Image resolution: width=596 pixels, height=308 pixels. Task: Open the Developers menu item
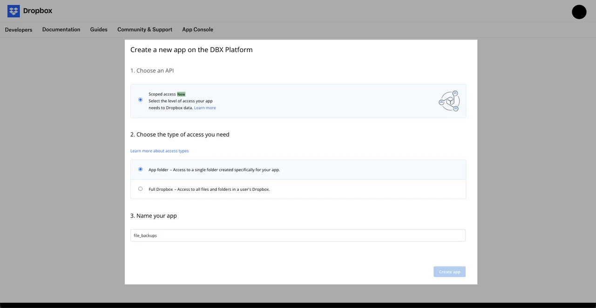click(x=19, y=30)
